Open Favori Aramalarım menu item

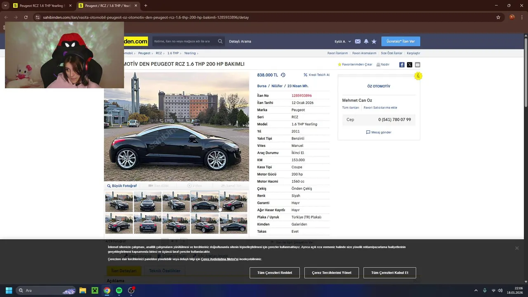click(364, 53)
